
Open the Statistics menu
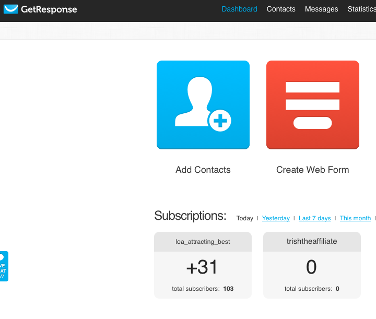click(x=361, y=9)
